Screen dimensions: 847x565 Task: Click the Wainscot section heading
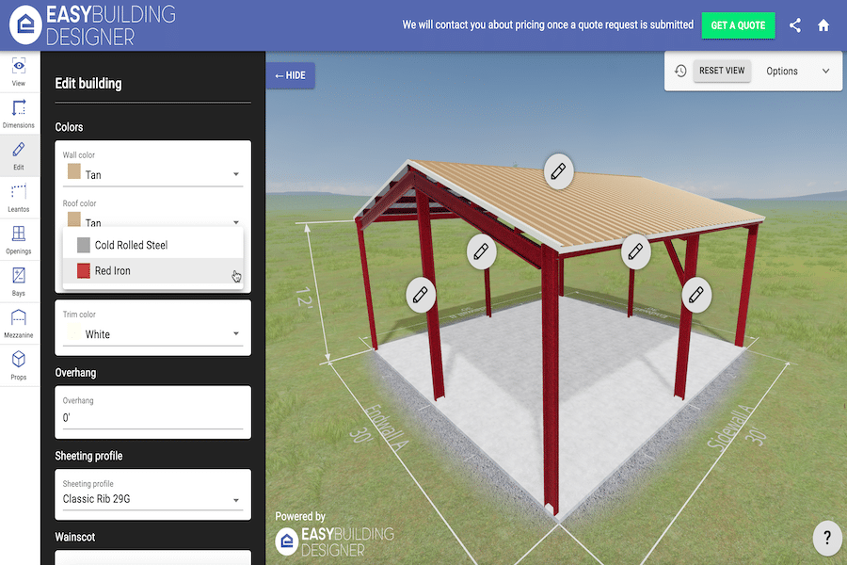75,537
